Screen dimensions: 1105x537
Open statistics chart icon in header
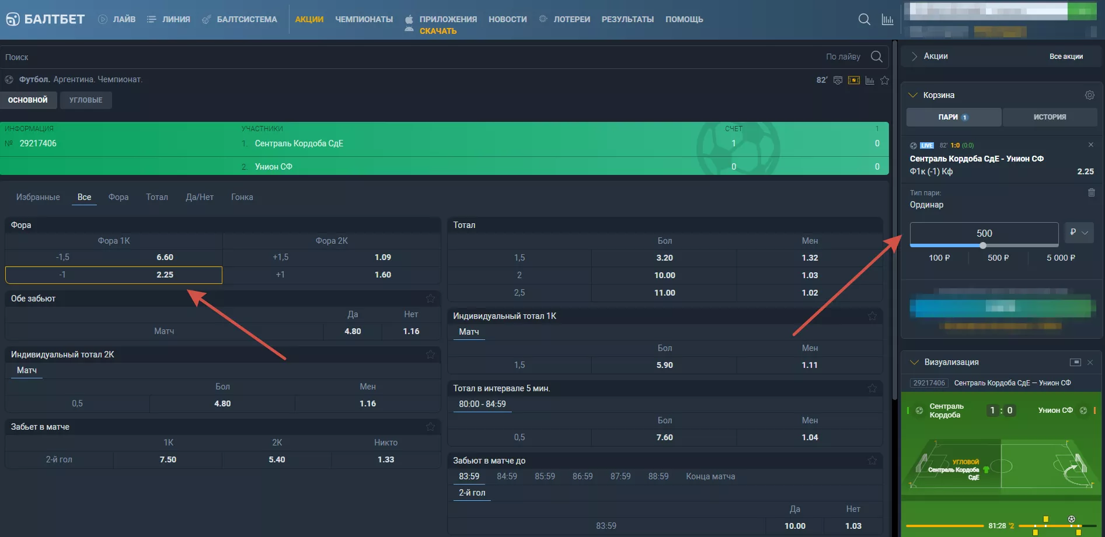(887, 19)
